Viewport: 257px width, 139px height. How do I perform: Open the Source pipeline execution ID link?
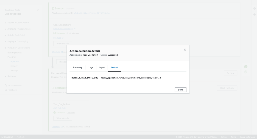[x=92, y=13]
